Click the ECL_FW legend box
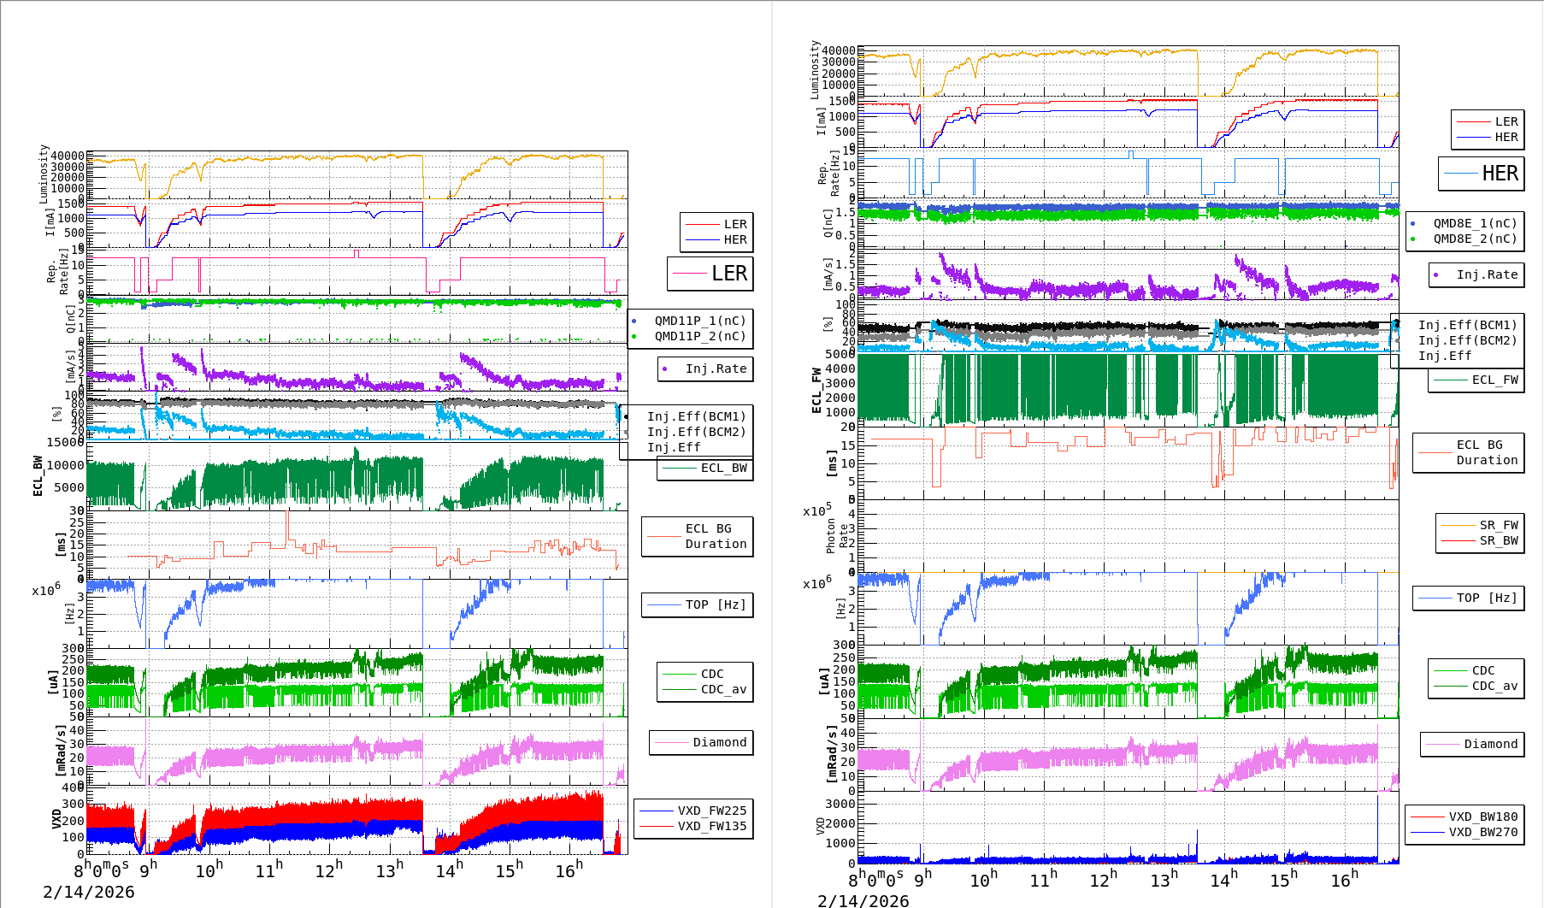This screenshot has height=908, width=1544. click(1476, 380)
